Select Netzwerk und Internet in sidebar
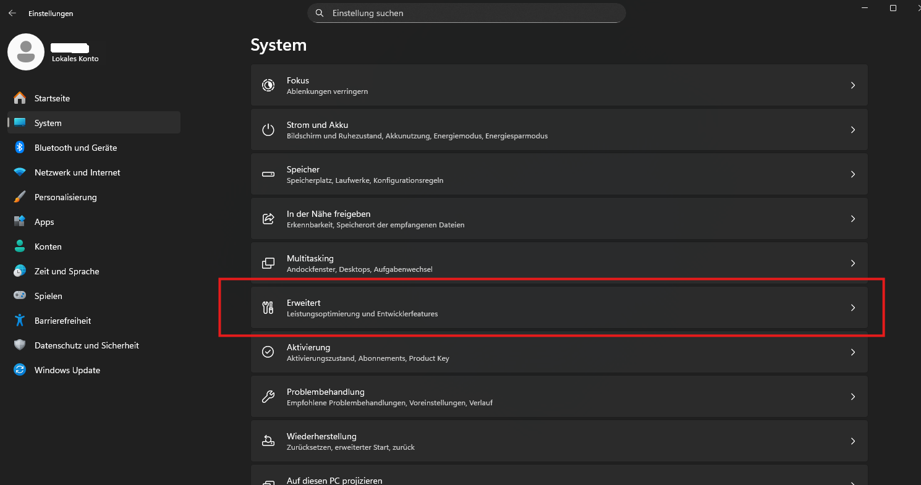Image resolution: width=921 pixels, height=485 pixels. coord(77,172)
